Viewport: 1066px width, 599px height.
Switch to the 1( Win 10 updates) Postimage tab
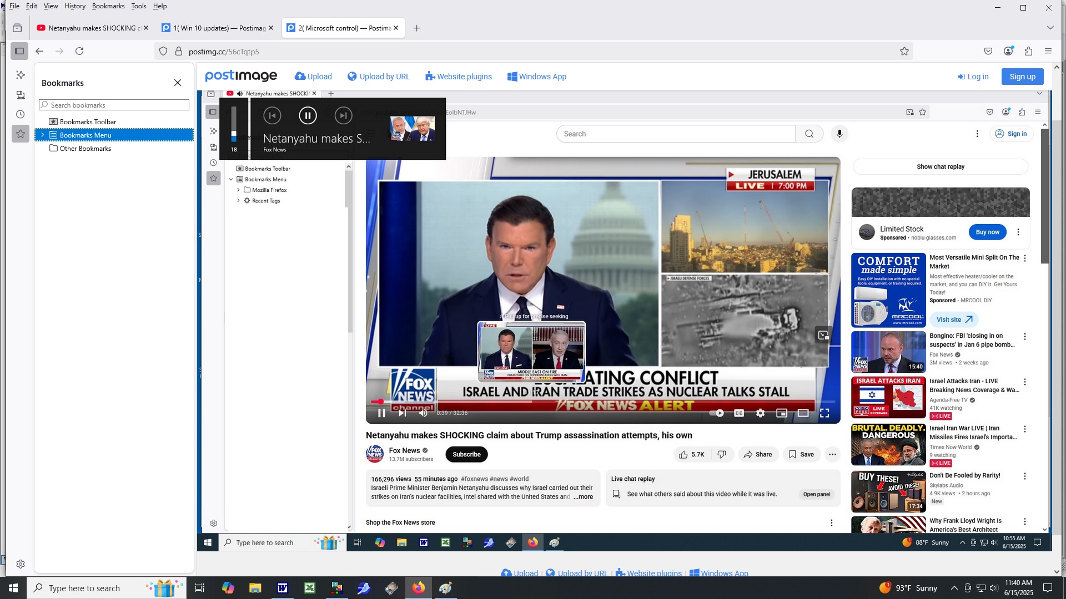(214, 28)
